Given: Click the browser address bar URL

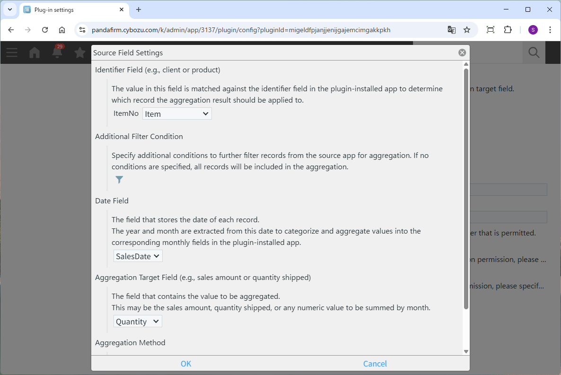Looking at the screenshot, I should pos(241,30).
